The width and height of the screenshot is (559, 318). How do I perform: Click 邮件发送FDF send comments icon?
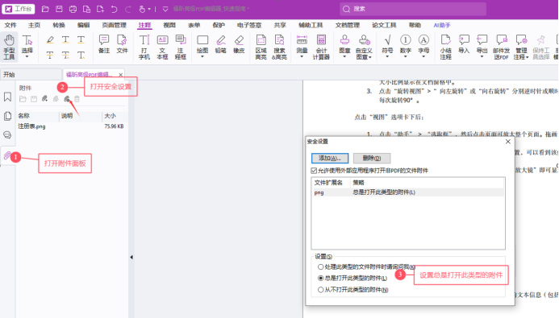501,47
